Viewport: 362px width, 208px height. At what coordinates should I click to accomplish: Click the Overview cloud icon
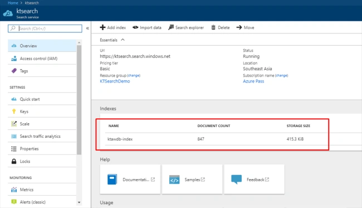pos(14,46)
